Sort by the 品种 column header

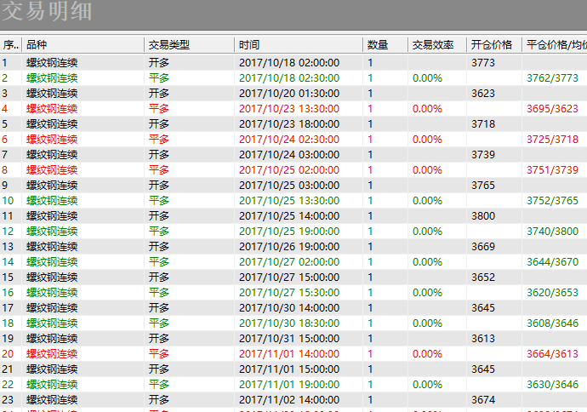(x=83, y=45)
